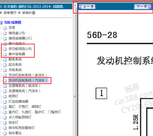Open 多功能保险(J/B) entry
This screenshot has width=153, height=136.
point(20,49)
